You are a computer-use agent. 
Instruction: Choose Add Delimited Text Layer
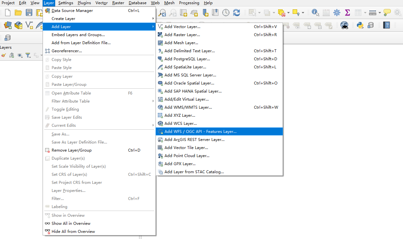click(219, 51)
